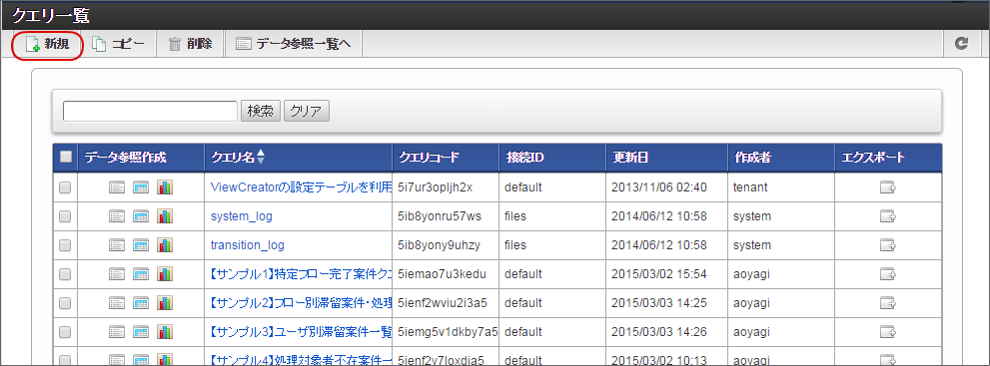Check the transition_log row checkbox
Image resolution: width=990 pixels, height=366 pixels.
pos(65,245)
